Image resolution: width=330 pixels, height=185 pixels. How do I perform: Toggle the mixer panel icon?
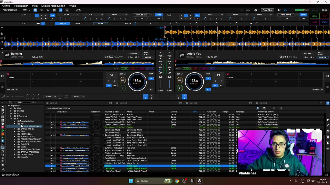tap(61, 10)
